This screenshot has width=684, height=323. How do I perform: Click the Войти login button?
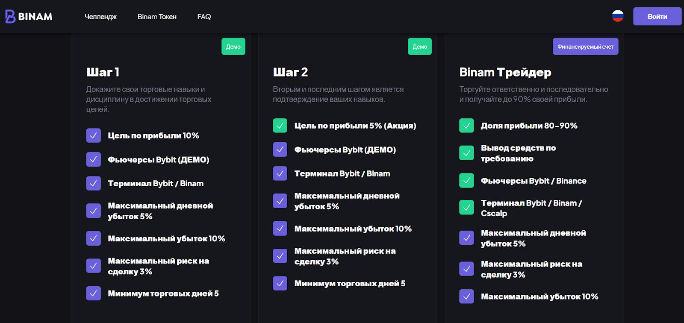(x=657, y=17)
